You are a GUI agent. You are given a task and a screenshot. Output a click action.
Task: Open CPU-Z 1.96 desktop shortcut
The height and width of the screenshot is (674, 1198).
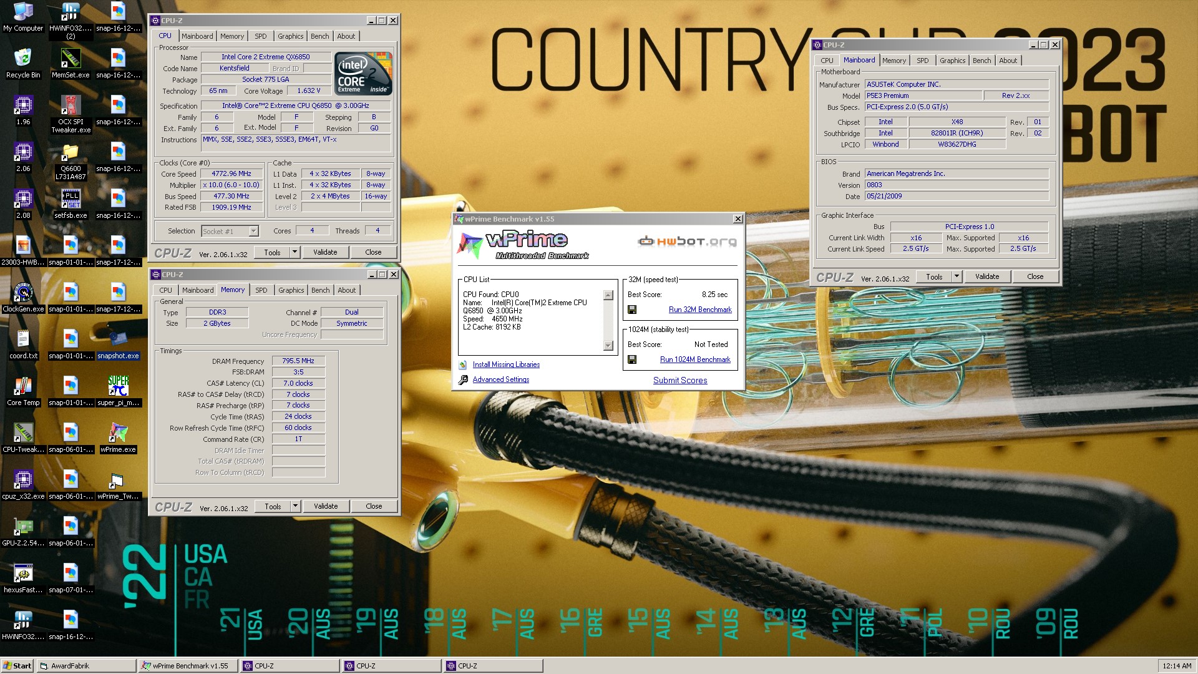(x=23, y=110)
